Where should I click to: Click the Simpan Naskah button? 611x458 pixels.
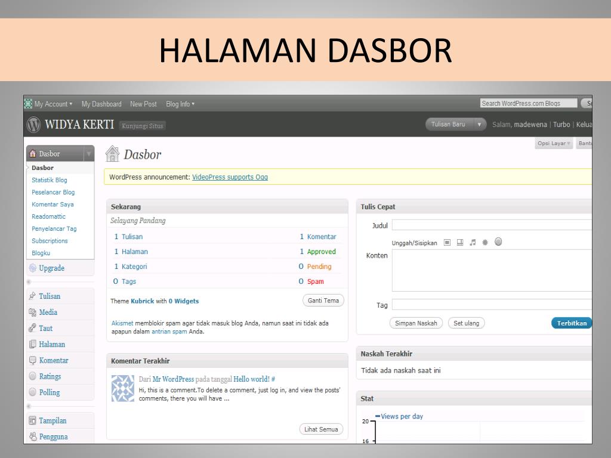416,323
